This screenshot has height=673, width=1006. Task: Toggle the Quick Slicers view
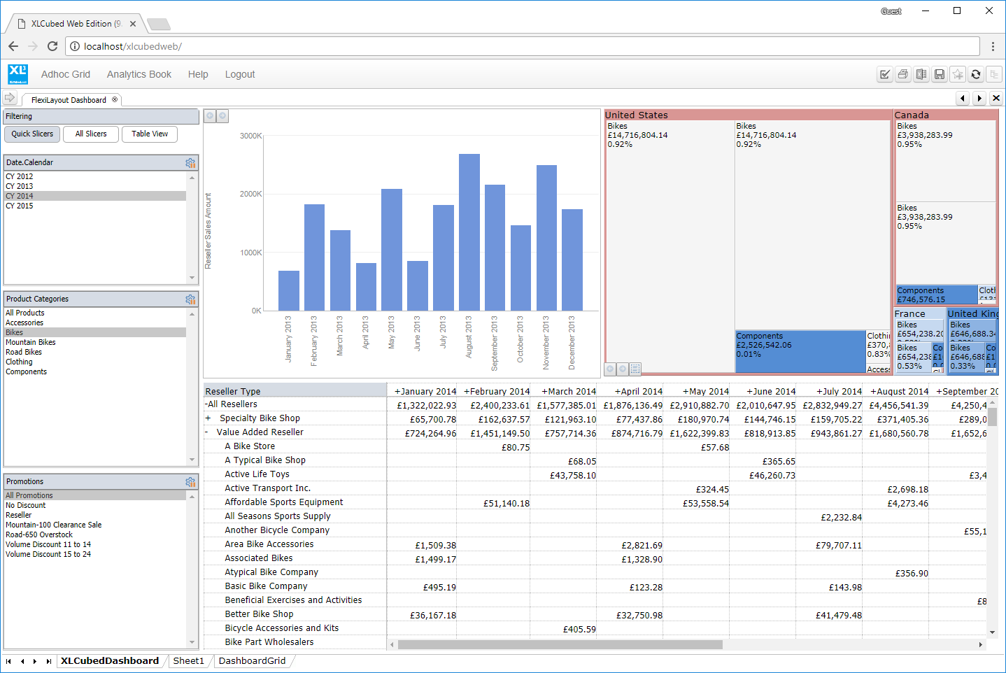(32, 134)
